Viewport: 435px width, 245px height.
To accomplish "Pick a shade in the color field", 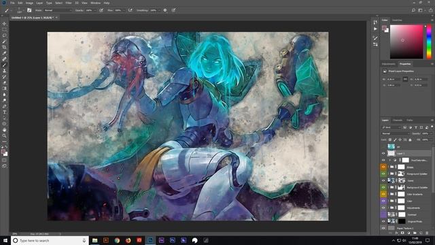I will point(406,42).
